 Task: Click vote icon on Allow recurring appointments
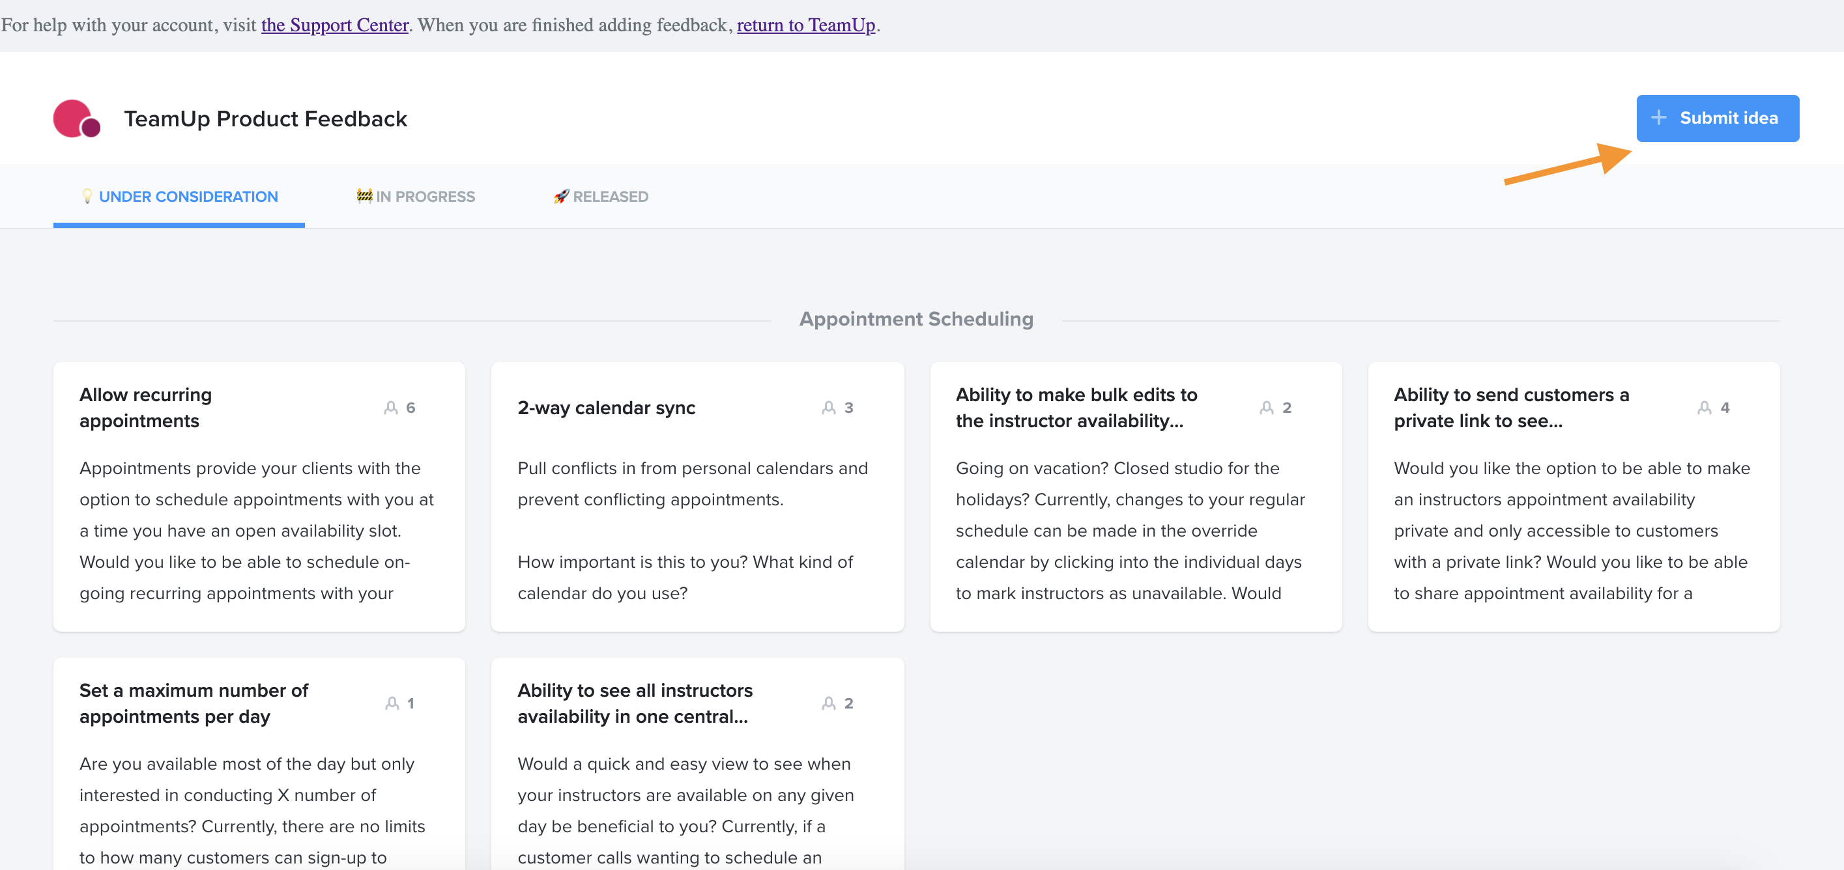[x=391, y=408]
